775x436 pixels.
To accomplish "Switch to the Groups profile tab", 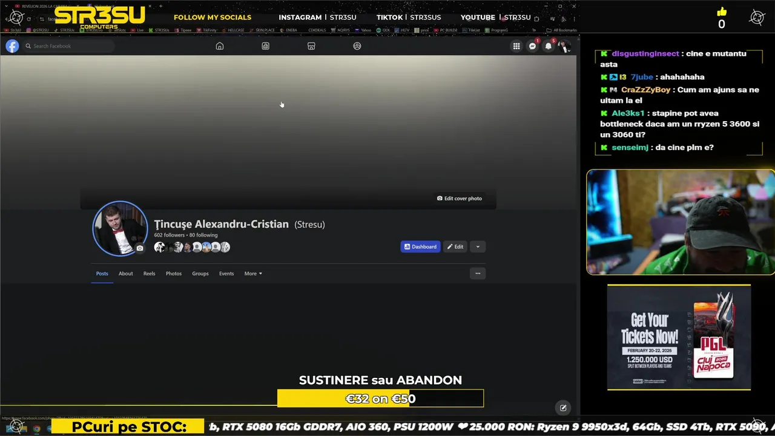I will point(200,274).
